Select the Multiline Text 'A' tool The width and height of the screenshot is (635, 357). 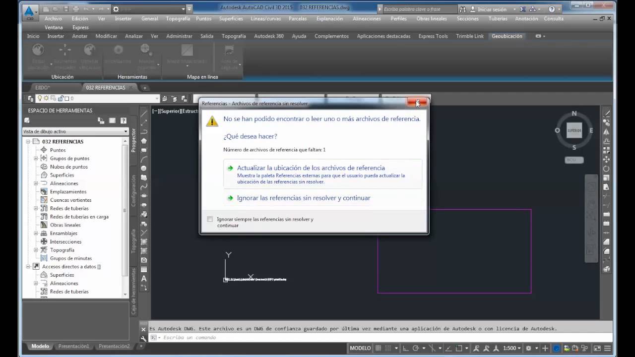(x=144, y=278)
